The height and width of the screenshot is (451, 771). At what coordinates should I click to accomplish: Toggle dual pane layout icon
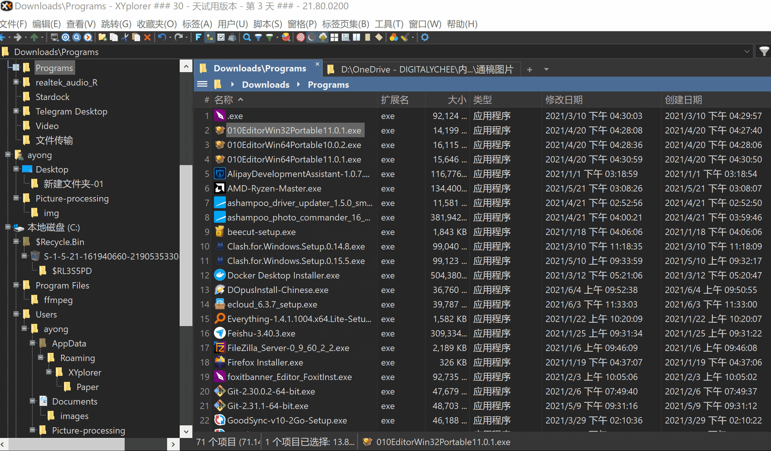point(356,37)
